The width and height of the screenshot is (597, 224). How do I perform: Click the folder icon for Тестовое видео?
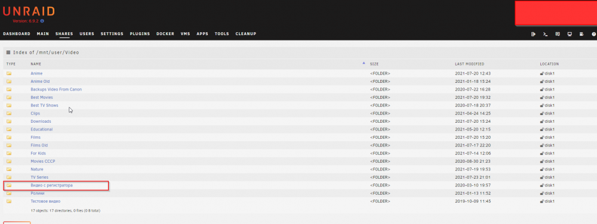pyautogui.click(x=9, y=201)
